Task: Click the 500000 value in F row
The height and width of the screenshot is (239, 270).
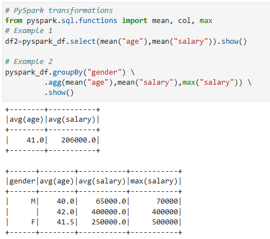Action: [x=165, y=222]
